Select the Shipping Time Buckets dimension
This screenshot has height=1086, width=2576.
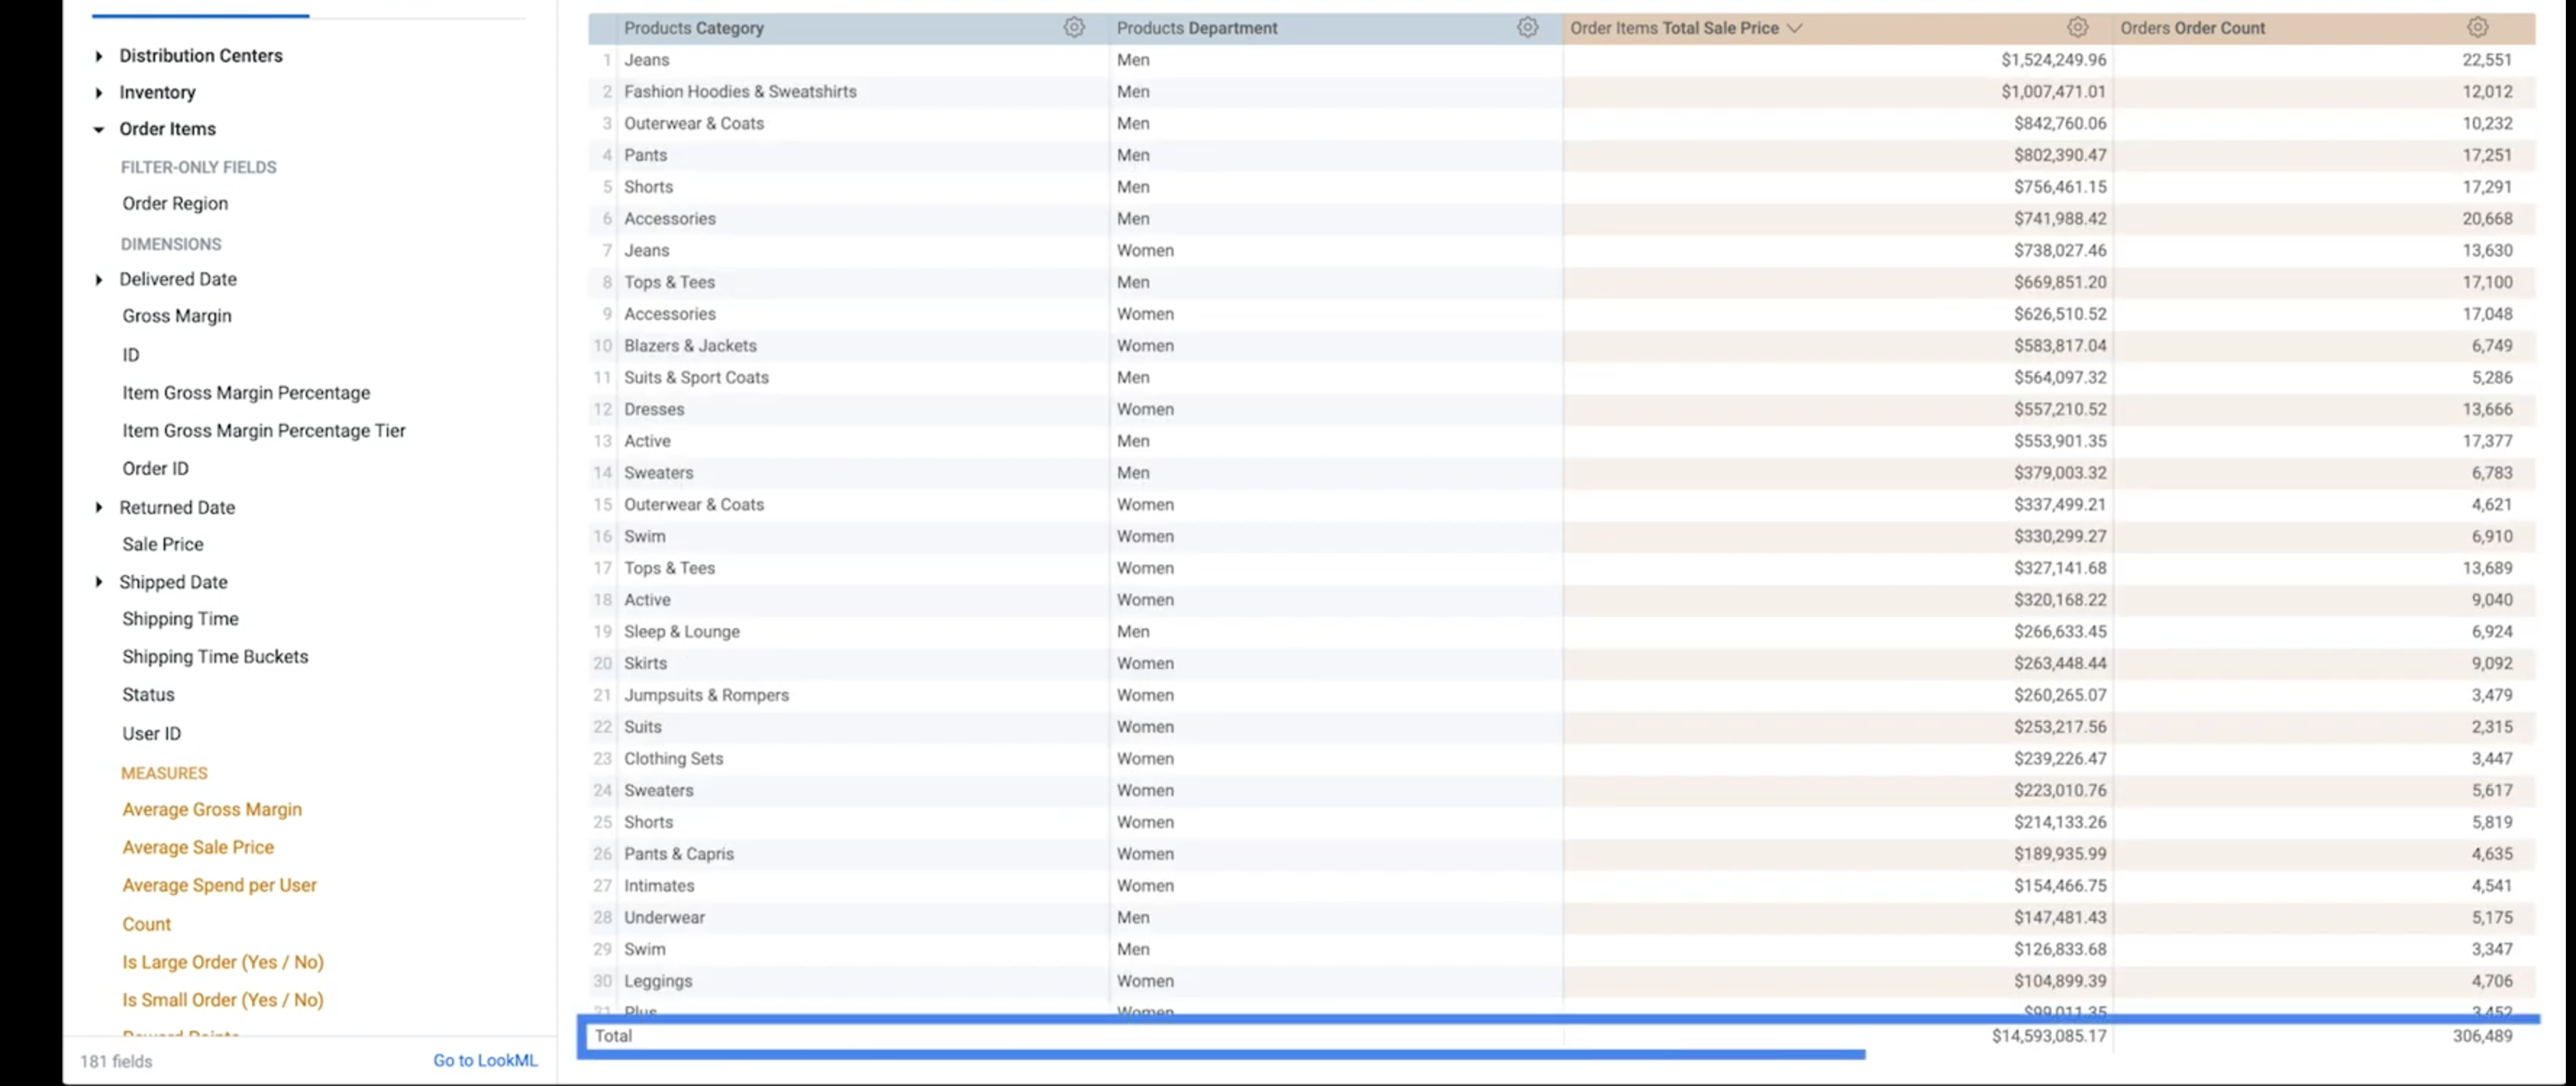click(x=215, y=657)
